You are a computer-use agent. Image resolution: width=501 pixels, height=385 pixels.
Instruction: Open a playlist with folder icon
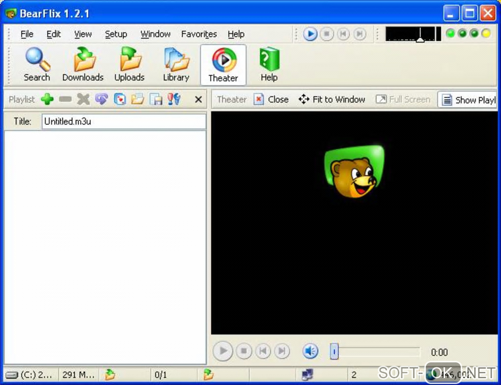pyautogui.click(x=138, y=99)
